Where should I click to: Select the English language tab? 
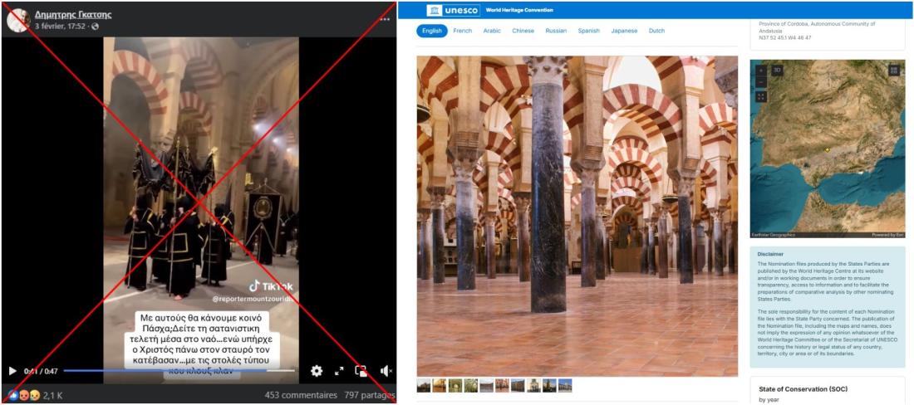(431, 31)
